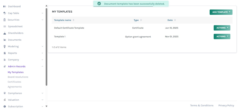Open Board resolutions submenu item
Image resolution: width=238 pixels, height=111 pixels.
point(18,77)
